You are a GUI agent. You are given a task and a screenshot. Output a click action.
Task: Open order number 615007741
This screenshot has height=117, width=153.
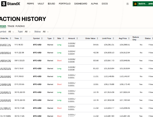pyautogui.click(x=5, y=45)
